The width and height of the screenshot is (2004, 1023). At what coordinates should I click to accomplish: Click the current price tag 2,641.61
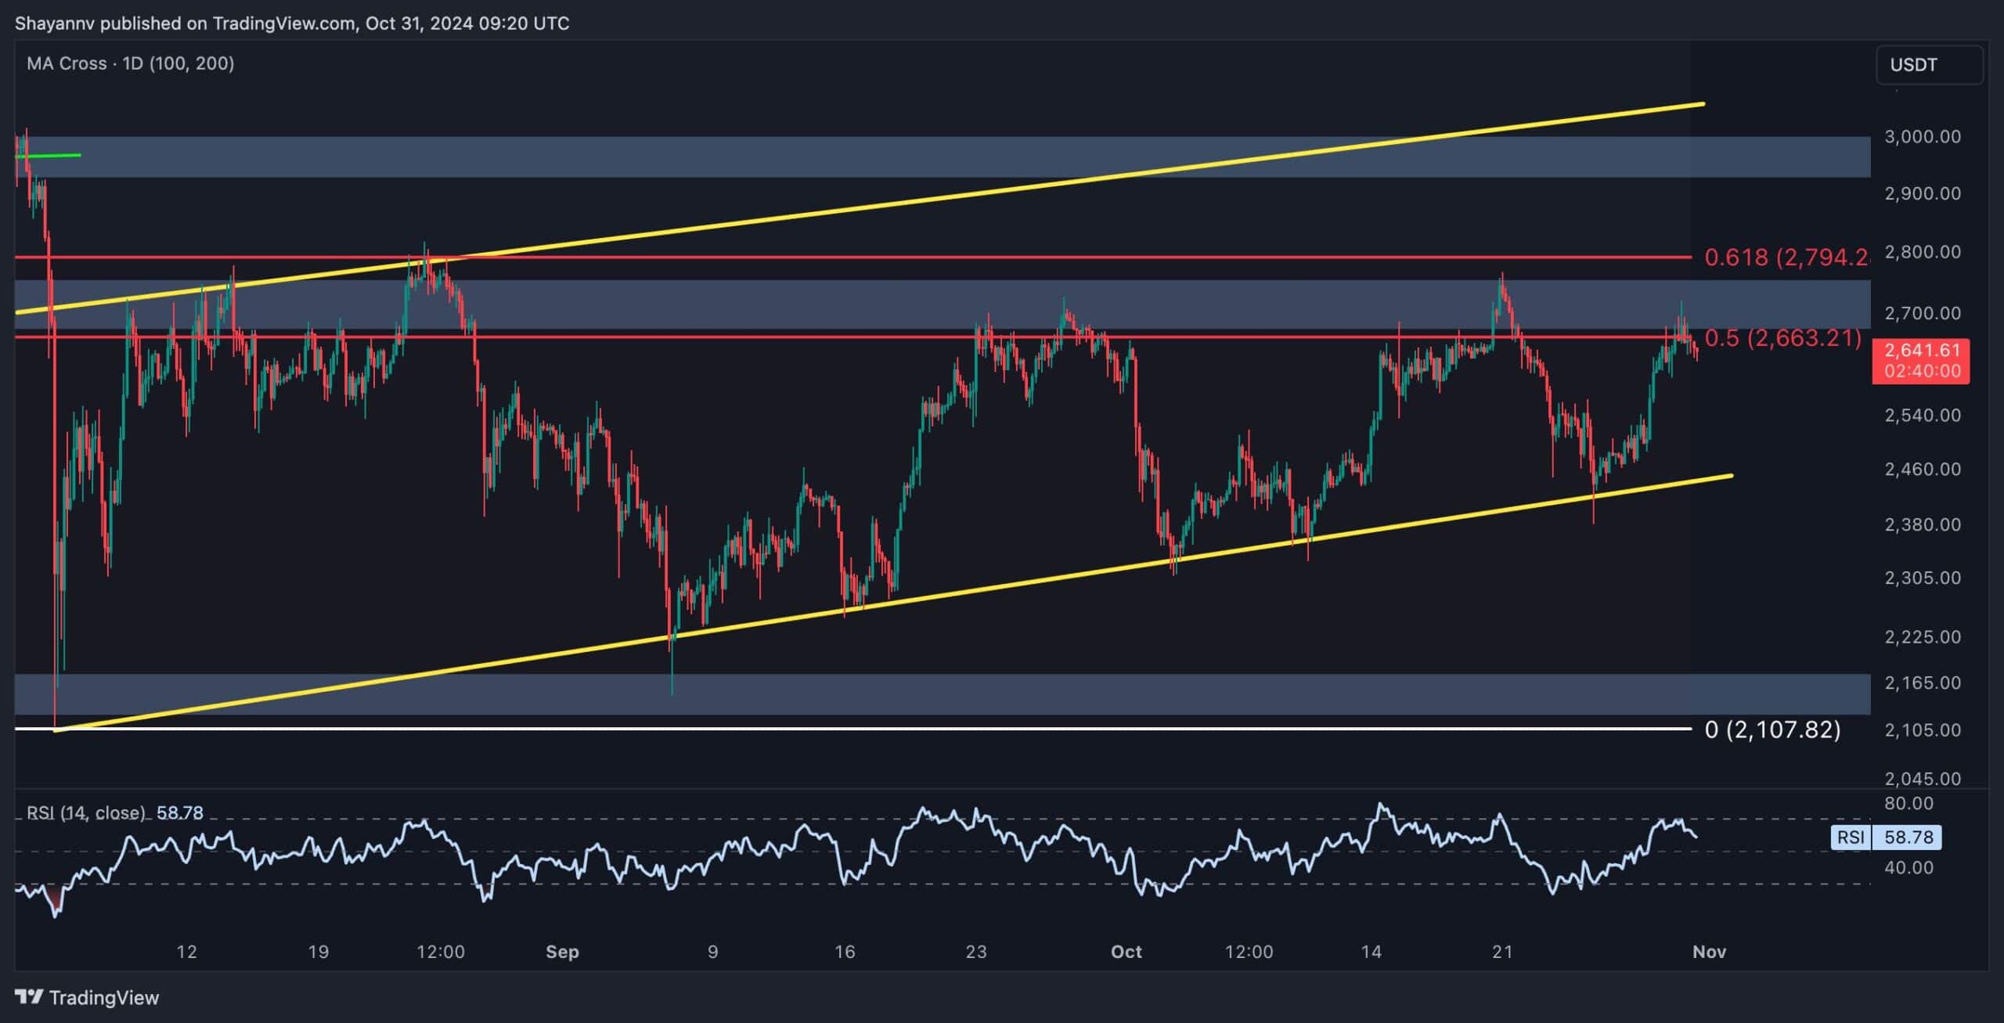pyautogui.click(x=1922, y=361)
